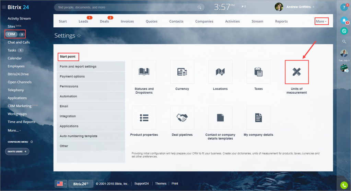The height and width of the screenshot is (191, 351).
Task: Open the Contacts tab
Action: click(x=176, y=22)
